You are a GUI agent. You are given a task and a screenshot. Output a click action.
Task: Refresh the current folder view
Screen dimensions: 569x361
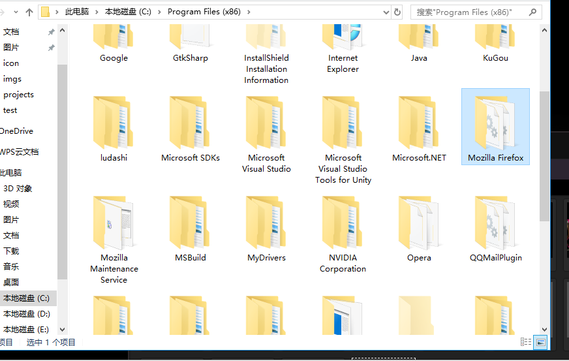pos(397,12)
